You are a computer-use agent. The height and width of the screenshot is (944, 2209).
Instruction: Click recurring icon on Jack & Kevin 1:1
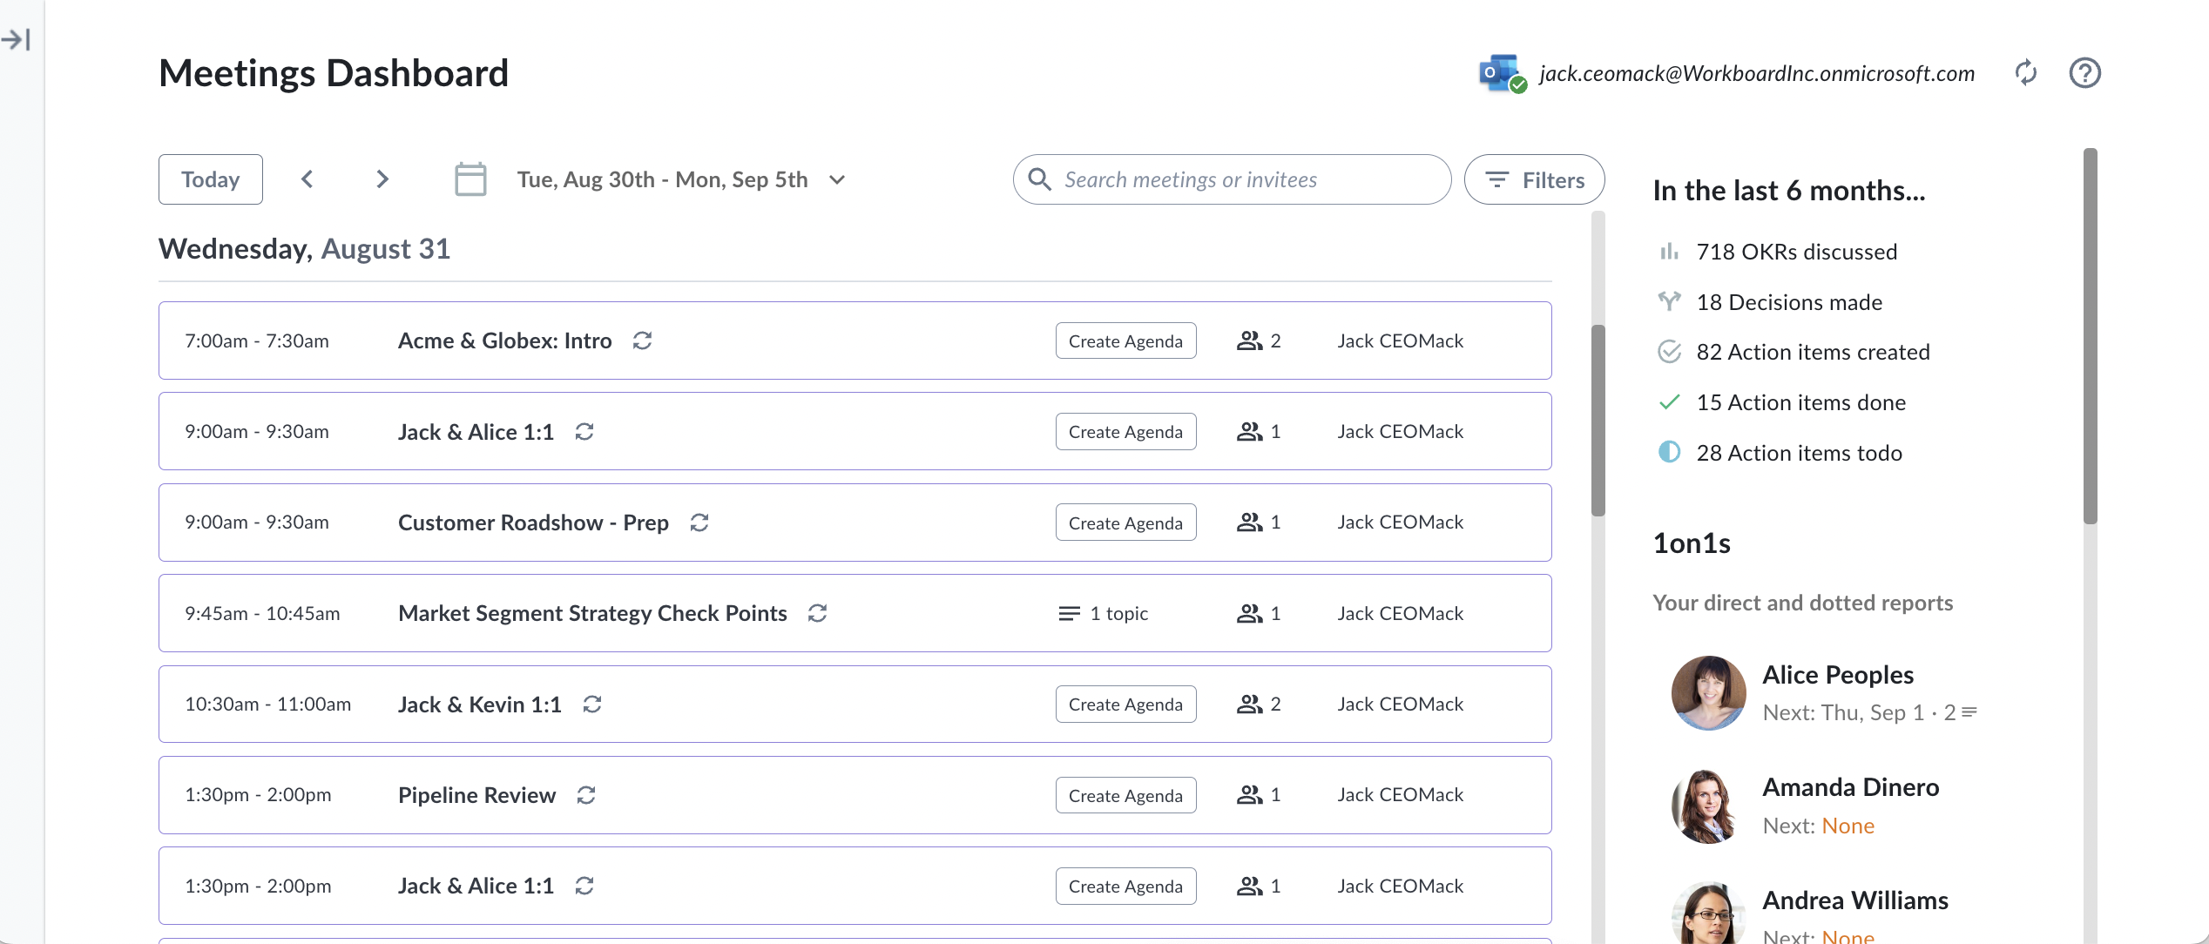[x=592, y=704]
